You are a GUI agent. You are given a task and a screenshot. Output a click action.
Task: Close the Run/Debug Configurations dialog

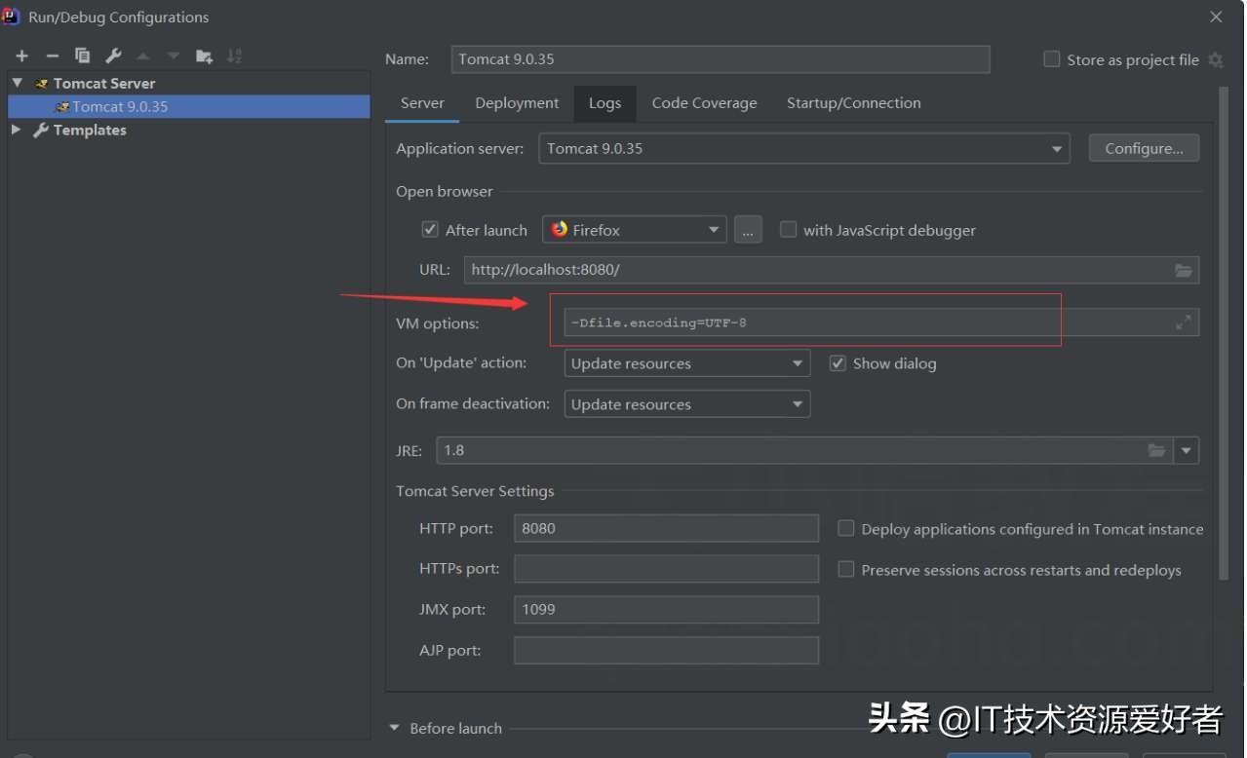pyautogui.click(x=1216, y=17)
